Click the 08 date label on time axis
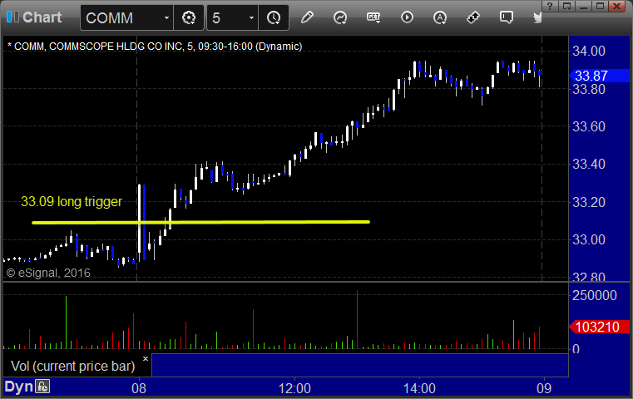This screenshot has width=633, height=399. 139,388
